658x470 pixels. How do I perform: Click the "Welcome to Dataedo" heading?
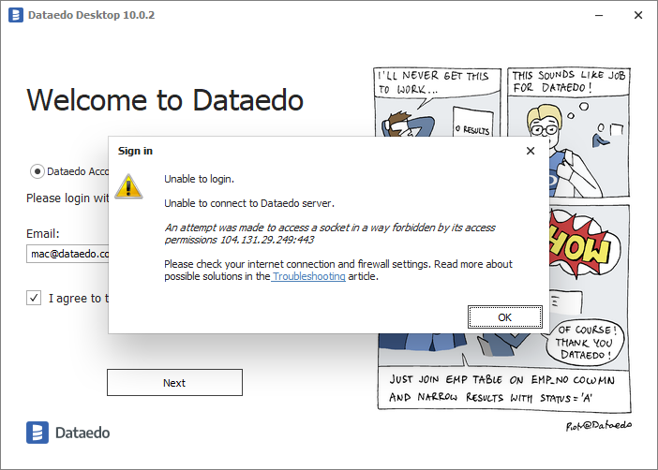[x=165, y=99]
